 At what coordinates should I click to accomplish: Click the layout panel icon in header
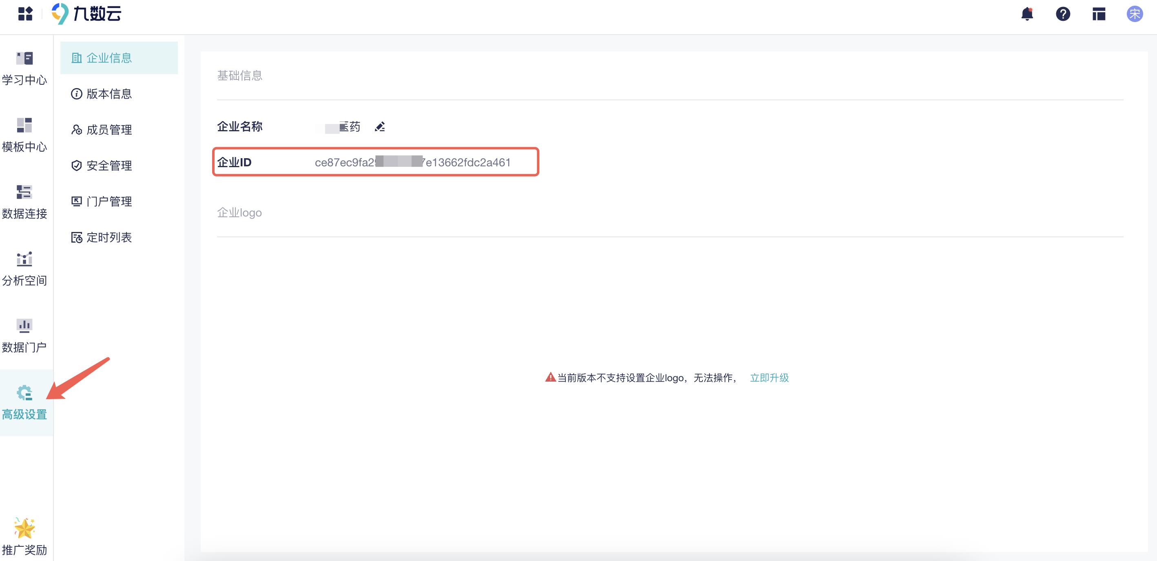coord(1099,14)
